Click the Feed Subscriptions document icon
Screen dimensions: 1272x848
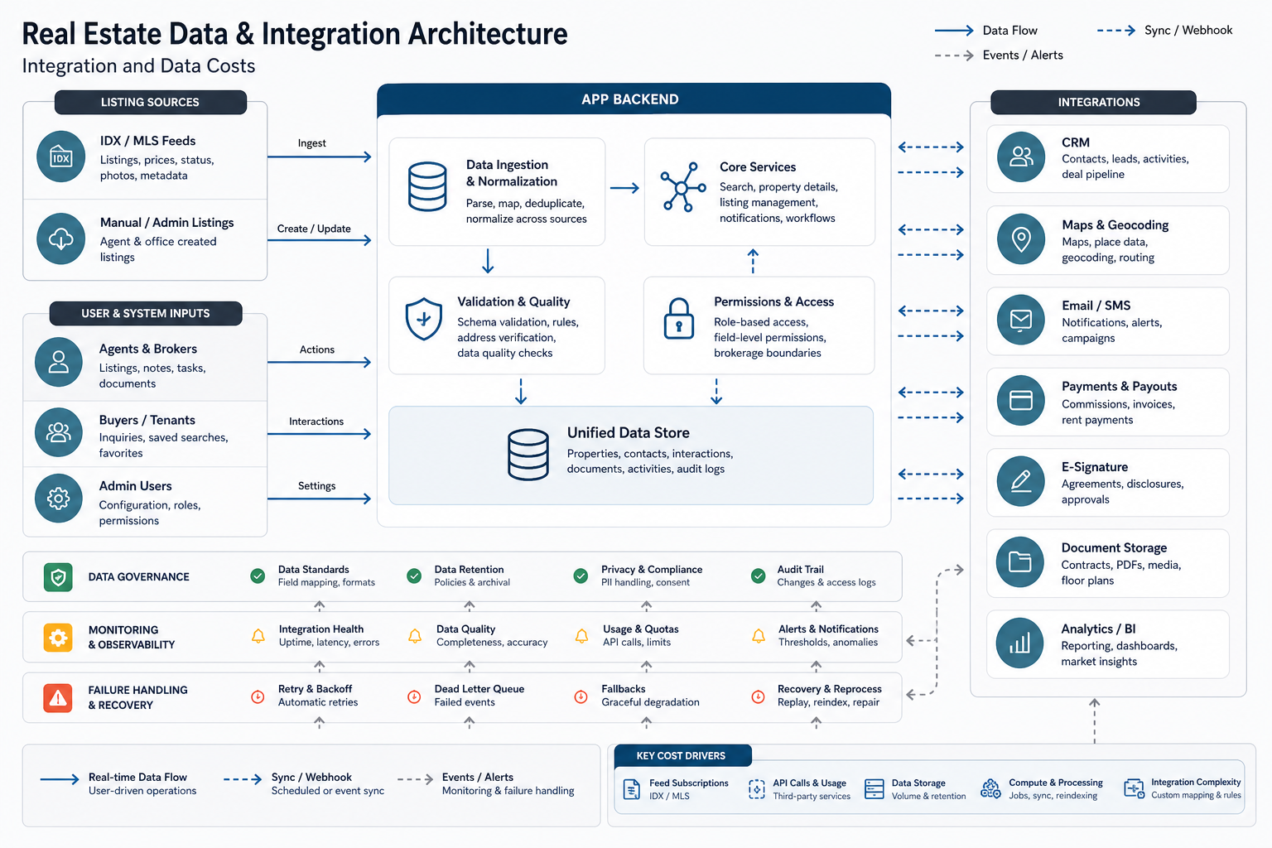coord(632,789)
